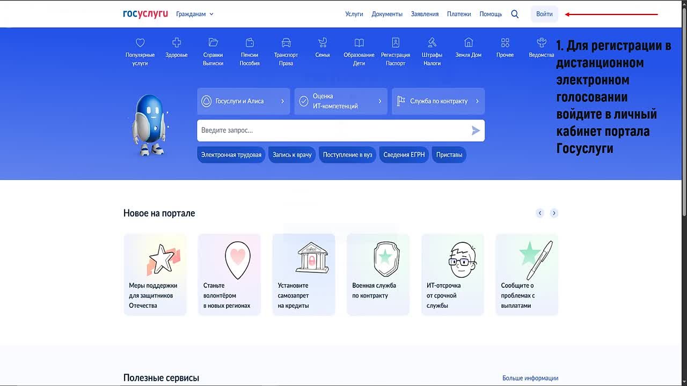687x386 pixels.
Task: Click the checkmark icon in ИТ-компетенций banner
Action: pos(304,101)
